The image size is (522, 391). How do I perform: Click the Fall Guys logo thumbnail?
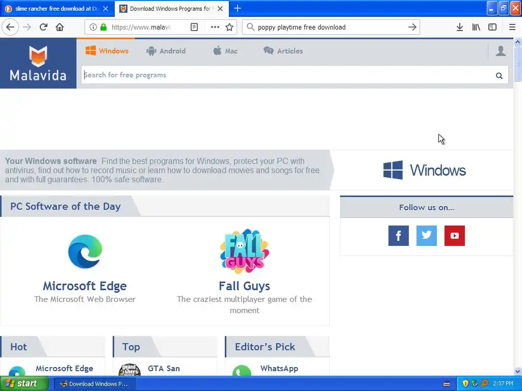[244, 252]
